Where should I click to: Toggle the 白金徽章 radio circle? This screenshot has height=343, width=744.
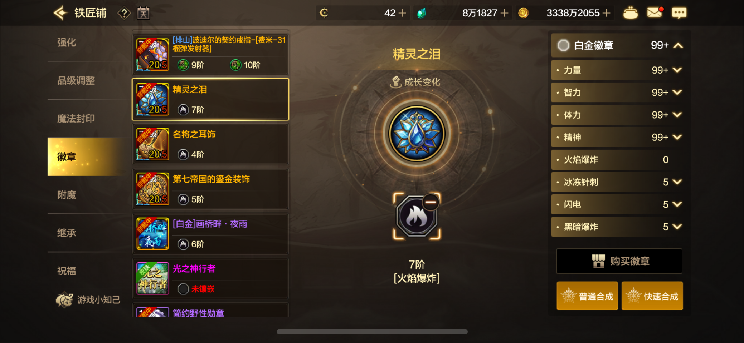click(x=563, y=45)
